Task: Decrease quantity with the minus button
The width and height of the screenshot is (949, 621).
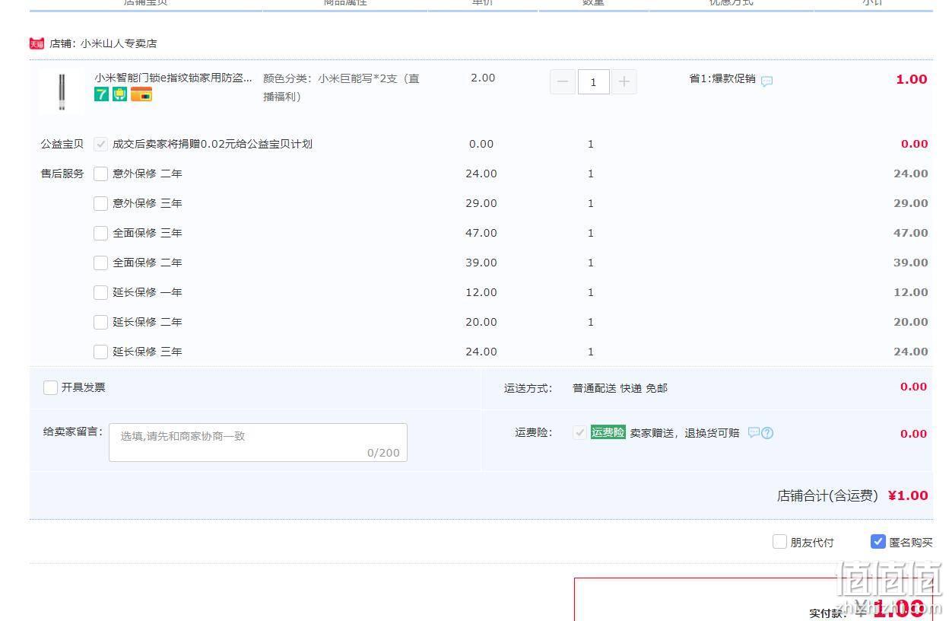Action: (x=563, y=81)
